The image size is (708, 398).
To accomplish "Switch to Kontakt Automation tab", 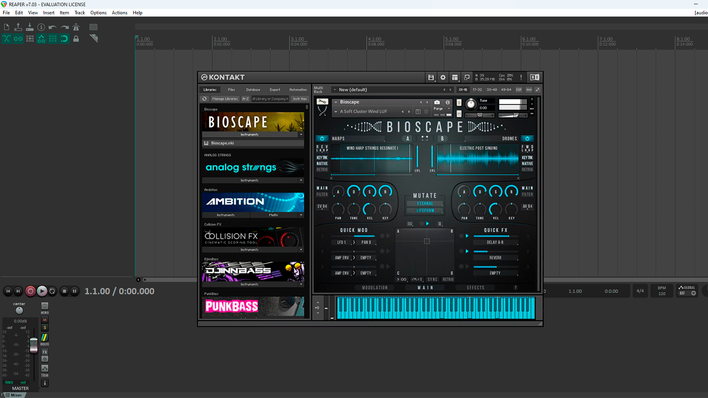I will click(x=298, y=90).
